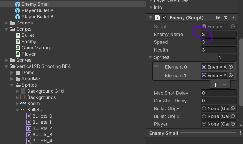243x144 pixels.
Task: Expand the Boom sprite sheet arrow
Action: 17,104
